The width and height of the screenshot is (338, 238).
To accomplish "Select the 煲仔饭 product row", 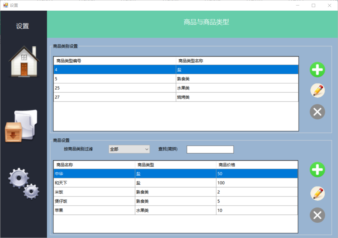I will tap(175, 201).
